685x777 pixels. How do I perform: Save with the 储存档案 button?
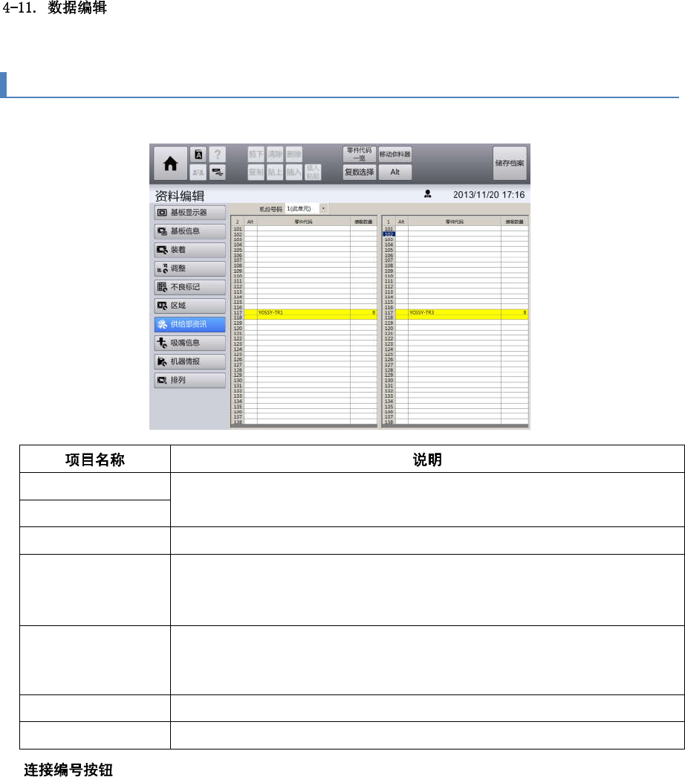[510, 163]
